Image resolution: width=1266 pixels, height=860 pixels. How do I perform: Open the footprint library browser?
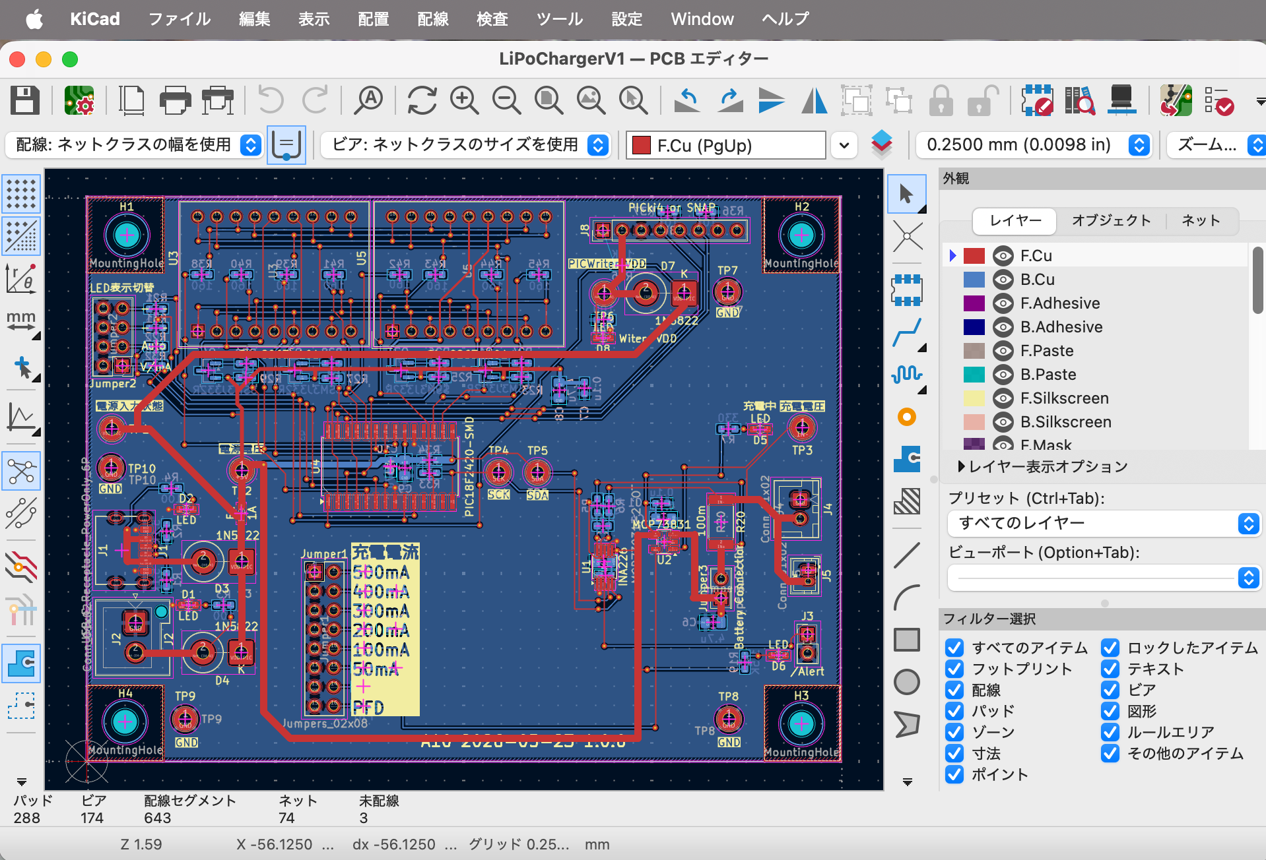(1079, 101)
